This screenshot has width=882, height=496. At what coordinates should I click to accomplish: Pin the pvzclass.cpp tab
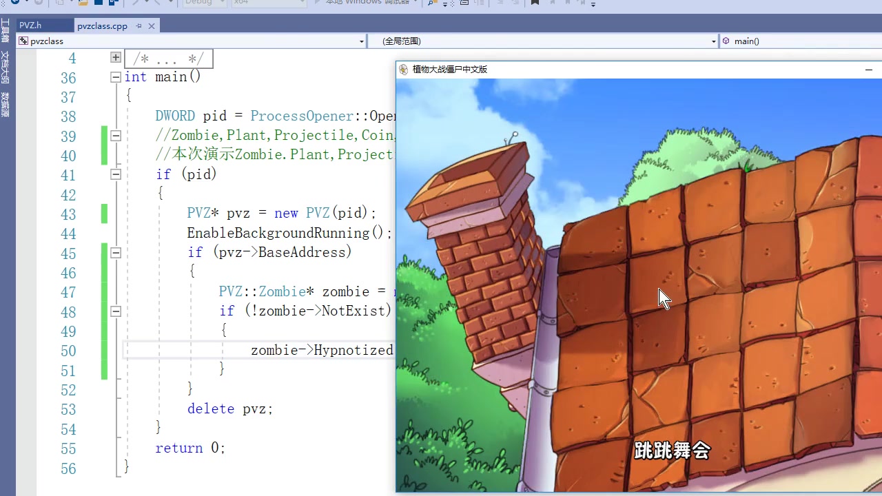pyautogui.click(x=139, y=25)
